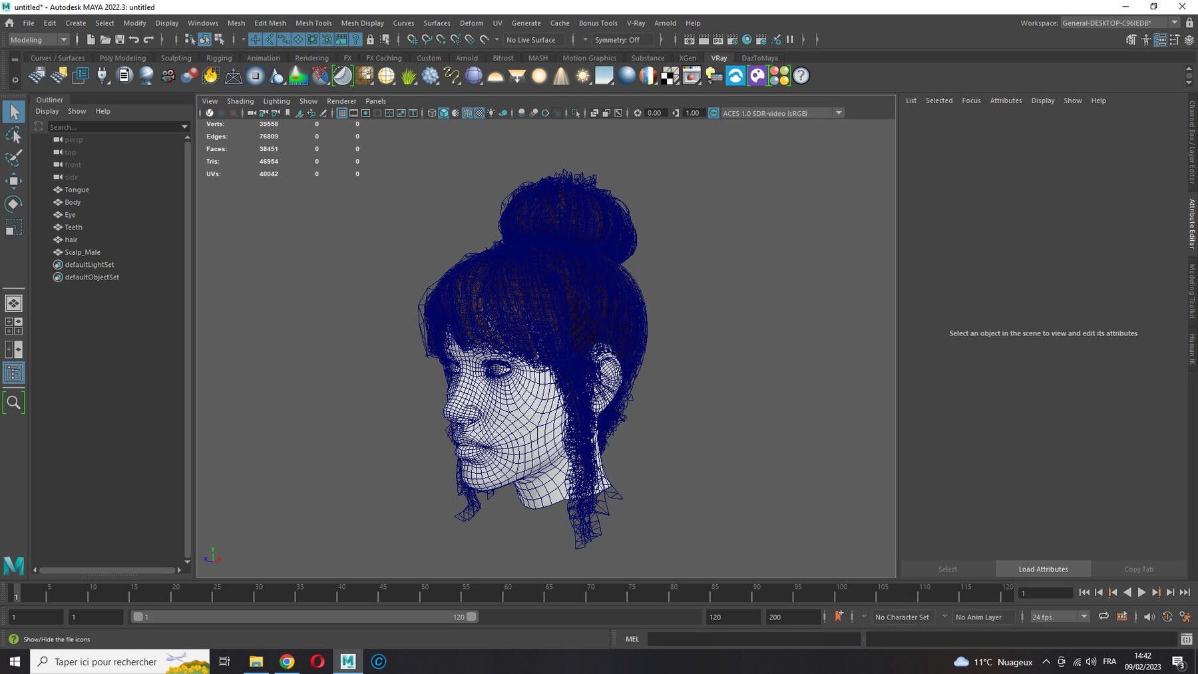Open V-Ray help question mark shelf icon
Image resolution: width=1198 pixels, height=674 pixels.
point(801,76)
